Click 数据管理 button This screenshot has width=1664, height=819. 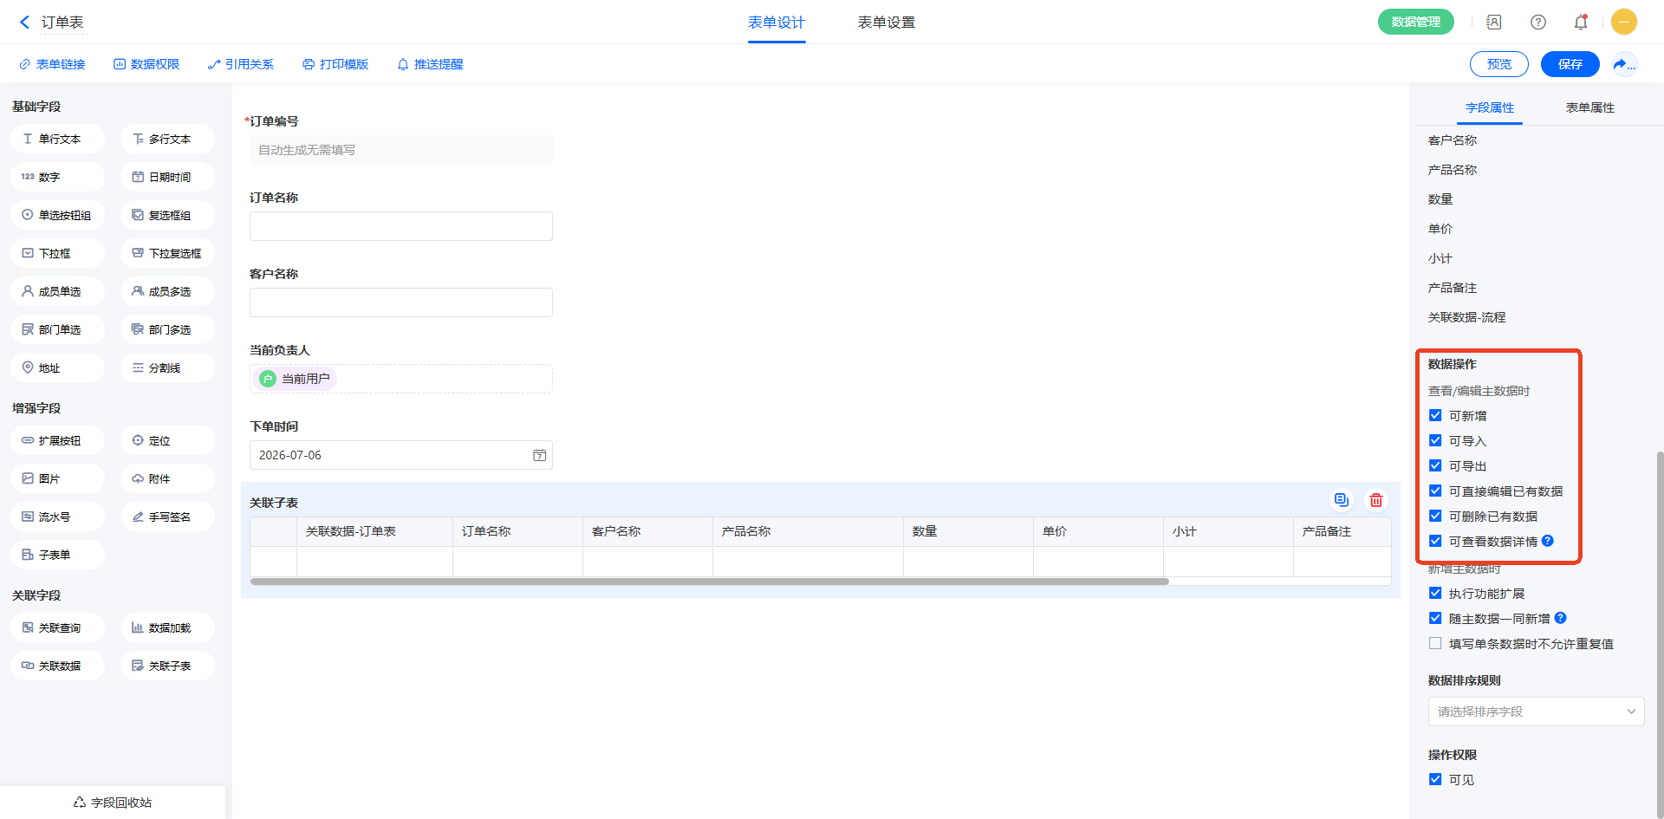[x=1416, y=22]
